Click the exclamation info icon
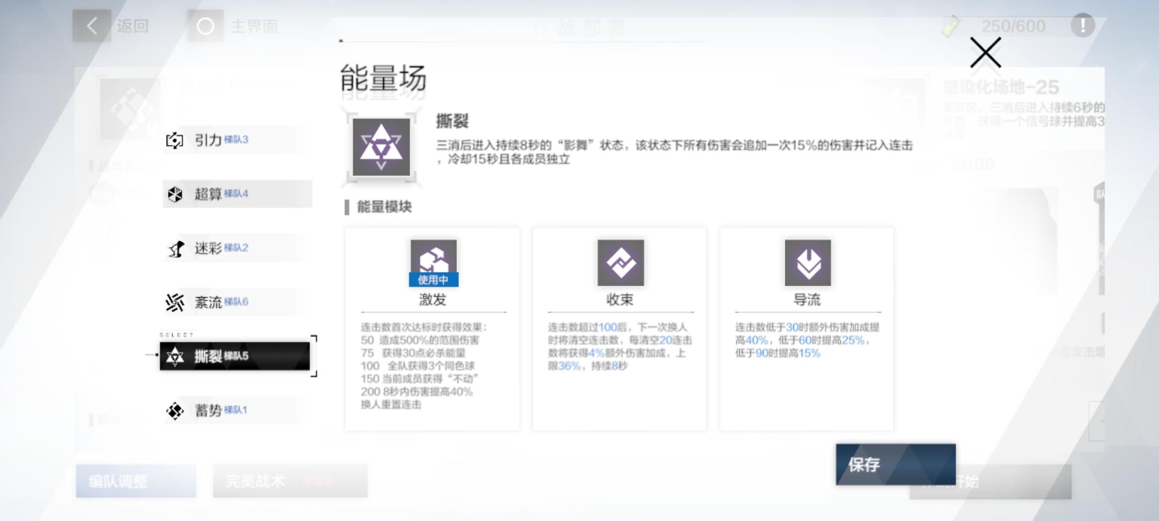Viewport: 1159px width, 521px height. pos(1083,25)
